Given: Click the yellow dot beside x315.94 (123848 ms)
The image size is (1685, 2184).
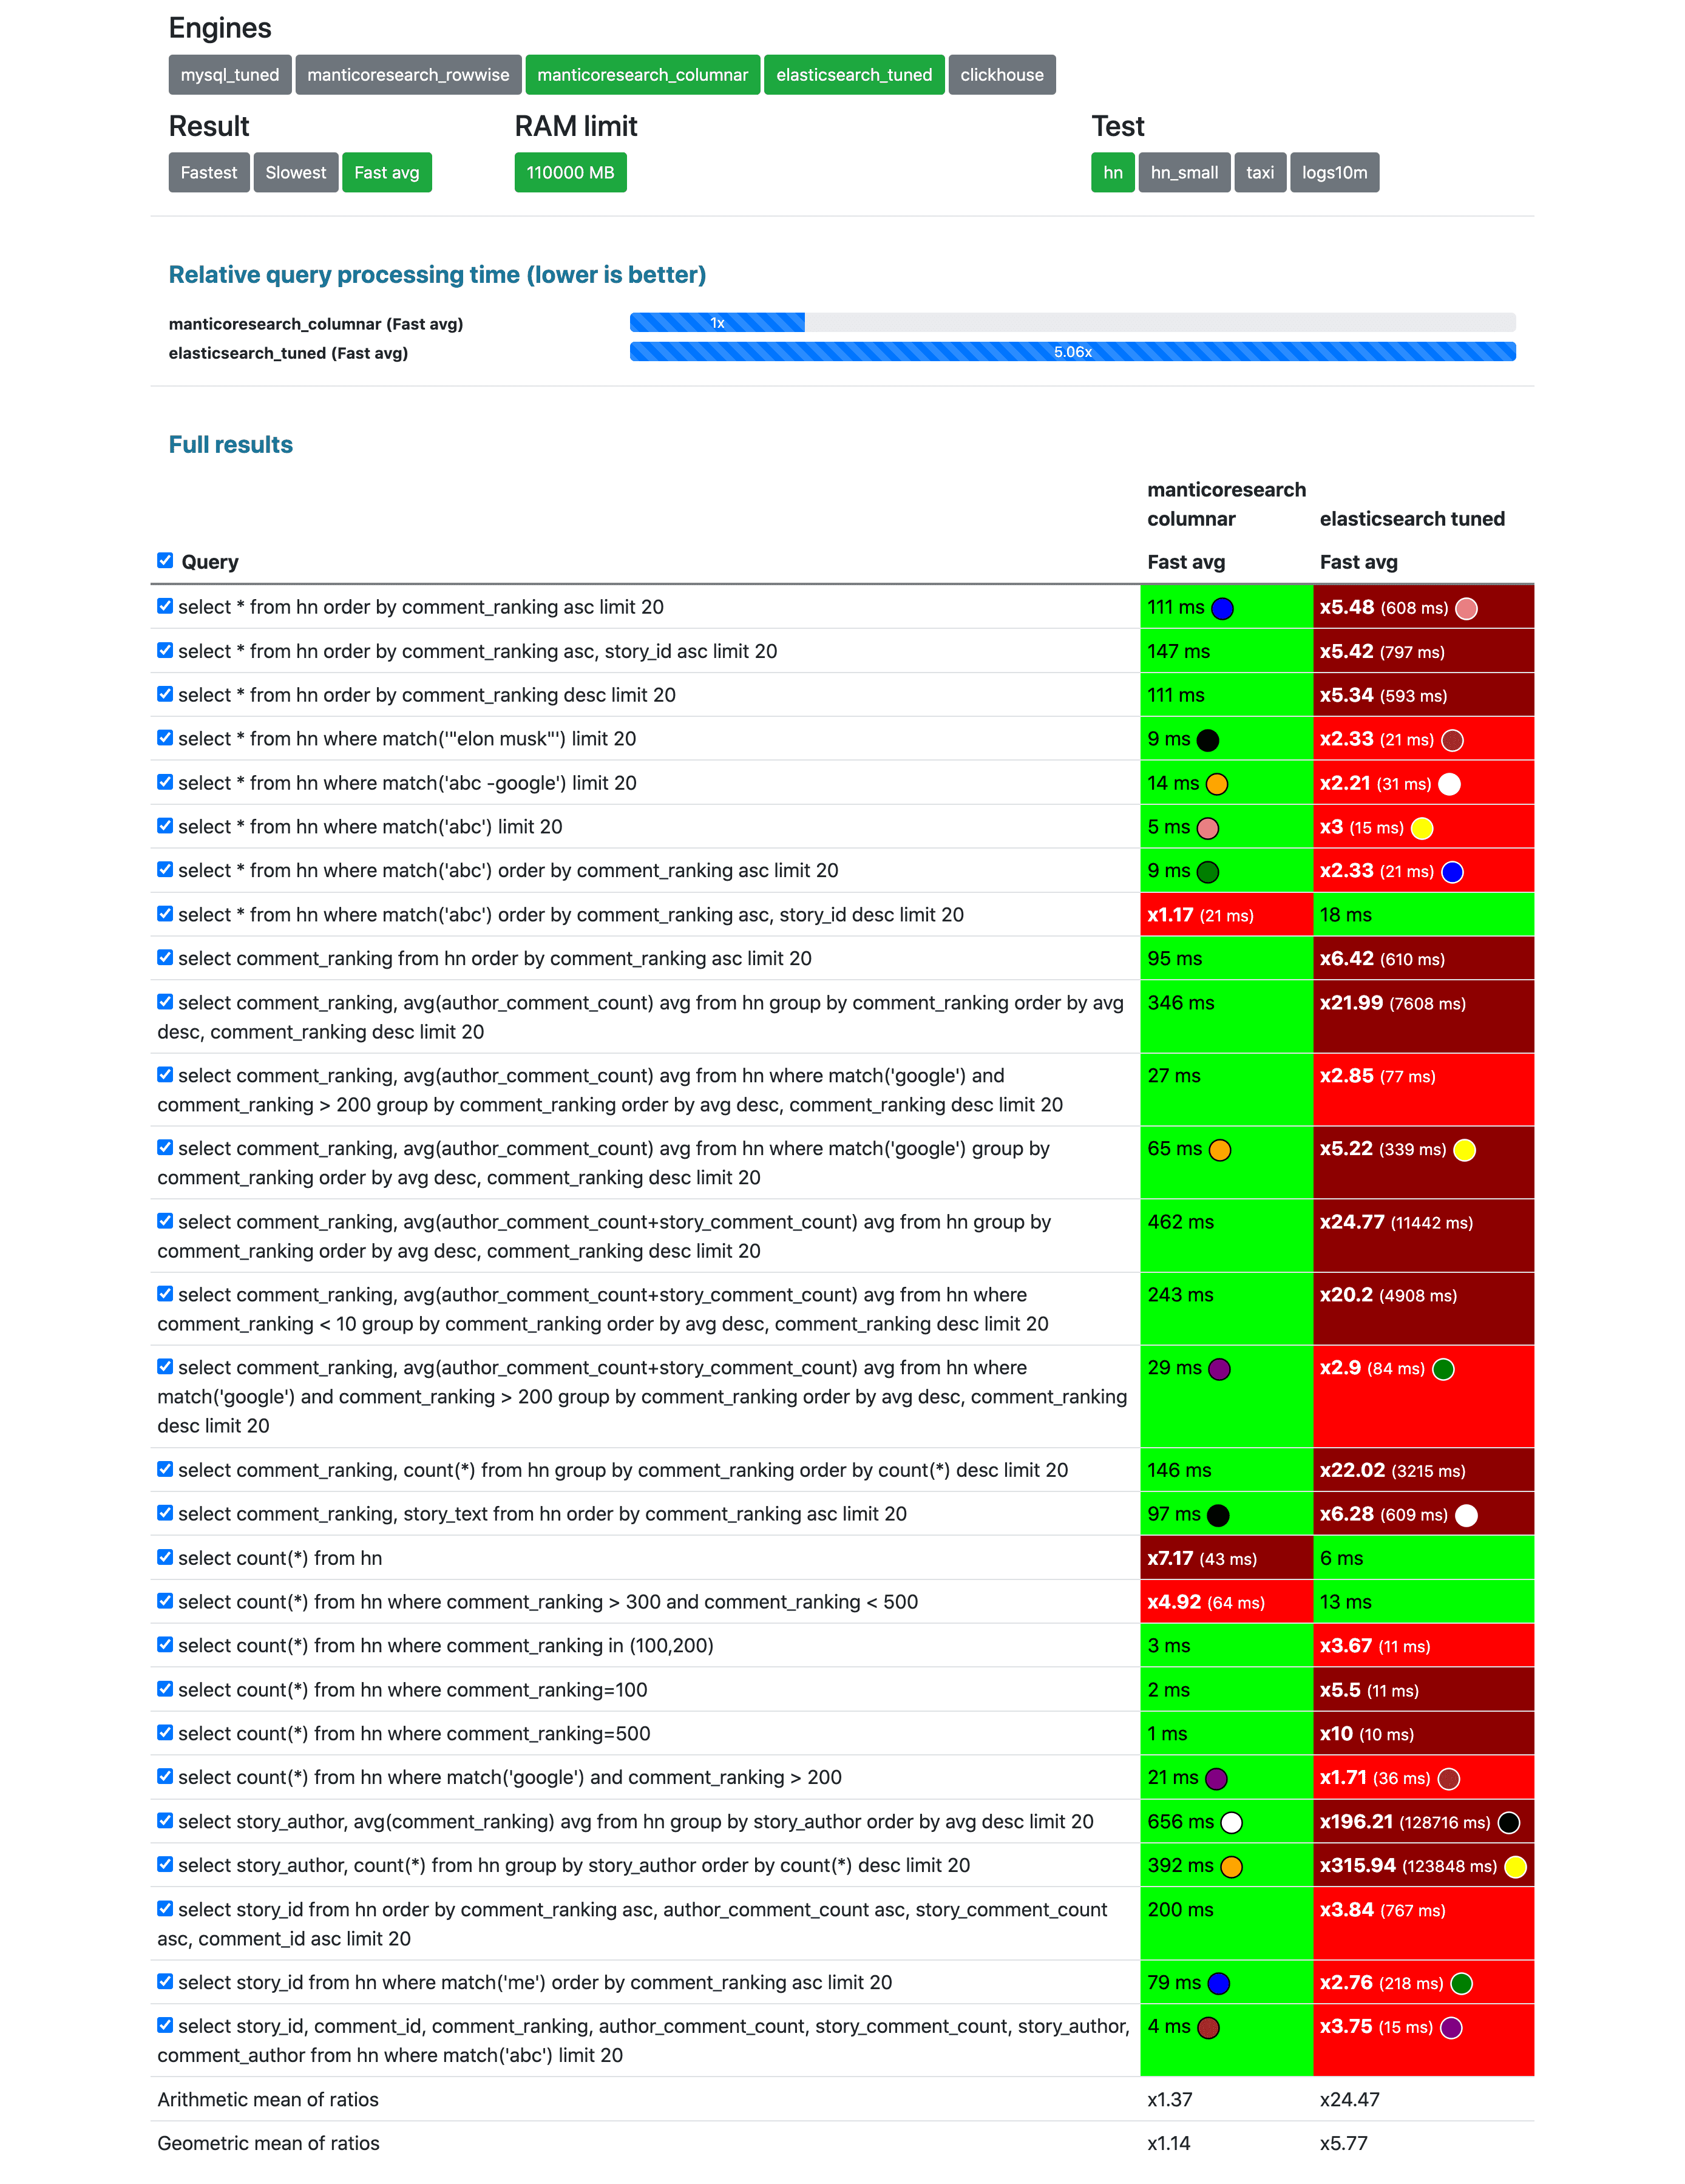Looking at the screenshot, I should [1515, 1867].
